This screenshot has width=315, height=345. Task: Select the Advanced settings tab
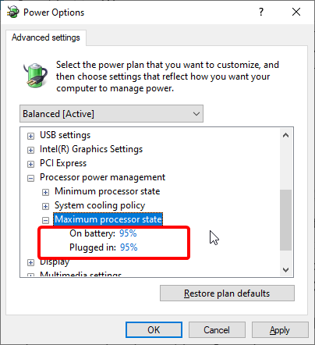46,37
